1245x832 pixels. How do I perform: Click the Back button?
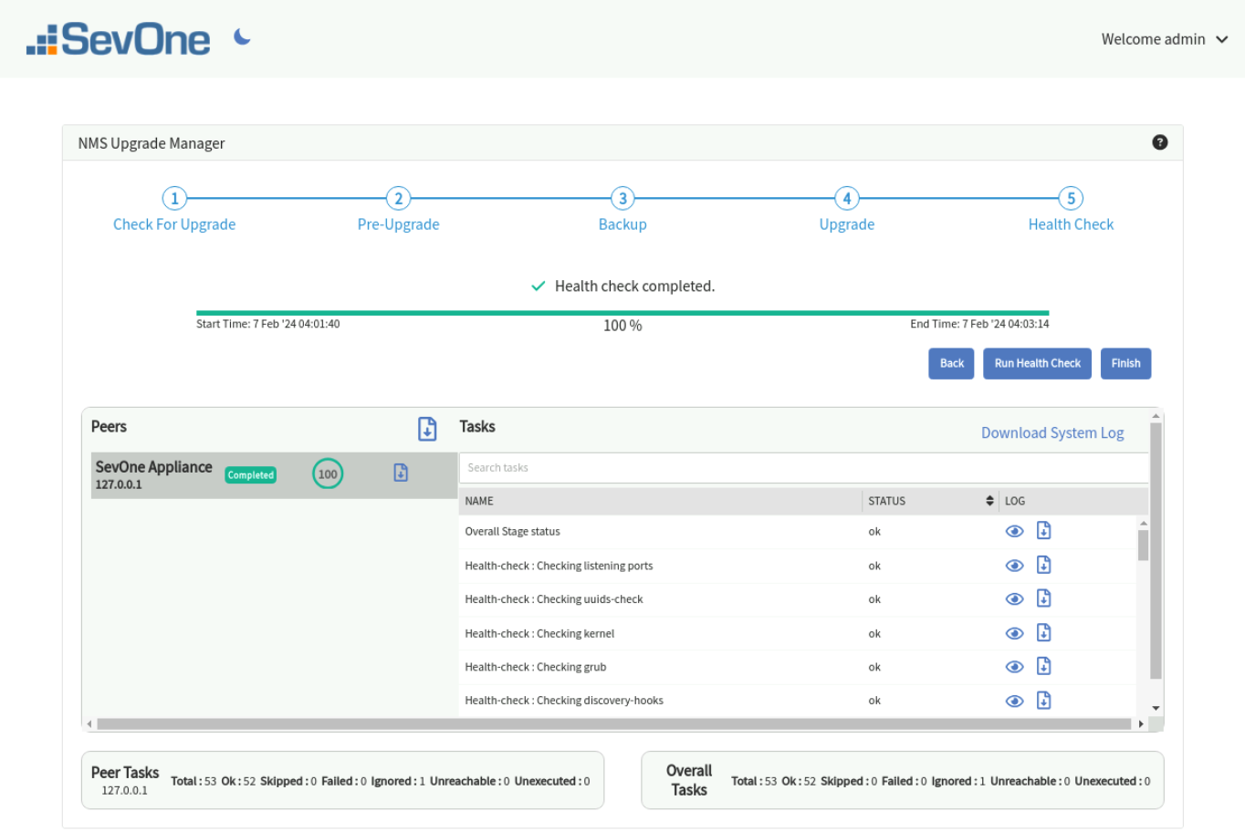951,363
